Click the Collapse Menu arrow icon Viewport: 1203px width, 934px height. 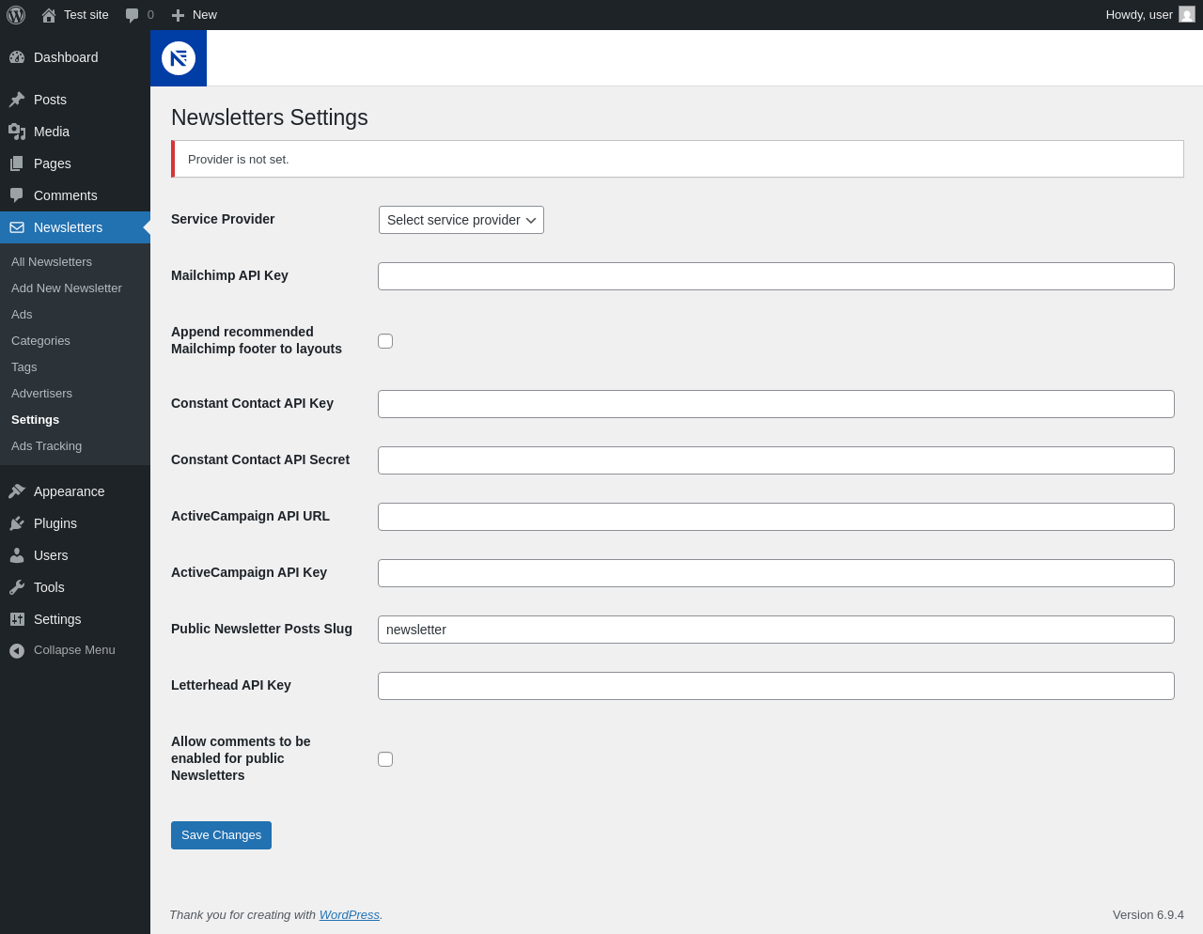[x=17, y=650]
